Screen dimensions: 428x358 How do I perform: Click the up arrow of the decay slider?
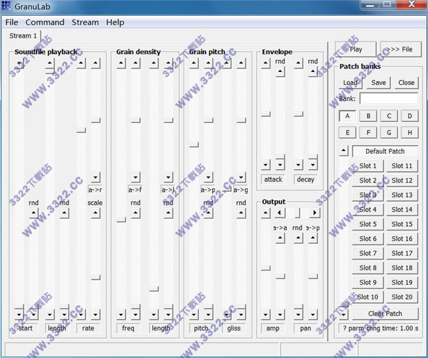click(x=298, y=64)
